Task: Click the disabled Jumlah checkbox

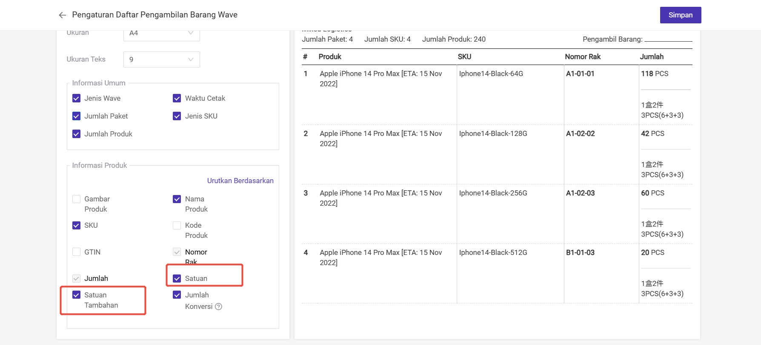Action: click(x=77, y=278)
